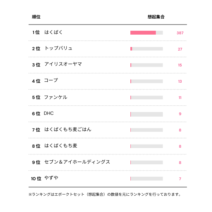Click the トップバリュ brand name
Image resolution: width=212 pixels, height=212 pixels.
click(x=58, y=48)
